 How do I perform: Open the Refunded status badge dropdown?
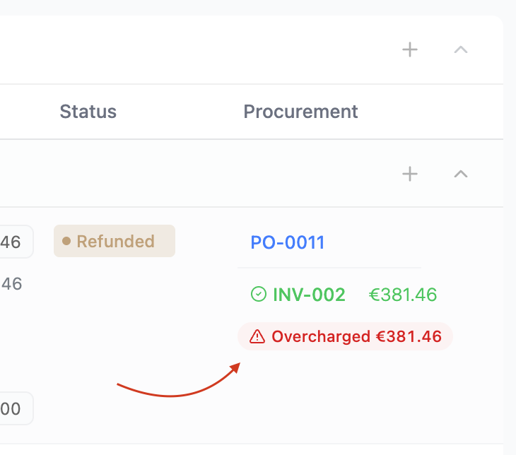pyautogui.click(x=115, y=241)
